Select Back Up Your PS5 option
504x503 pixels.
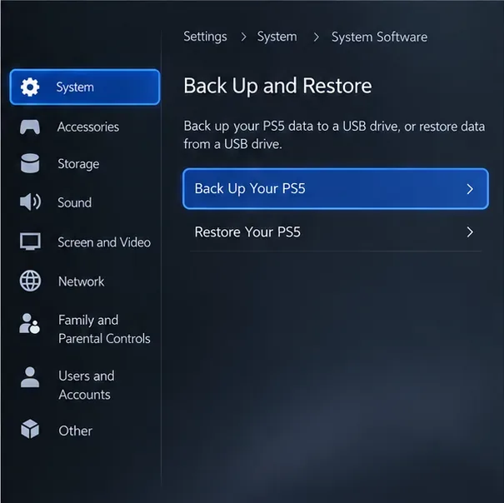(x=336, y=189)
